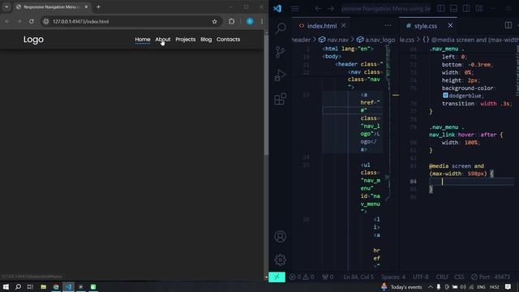Toggle the secondary side bar layout icon
This screenshot has width=519, height=292.
pos(466,9)
